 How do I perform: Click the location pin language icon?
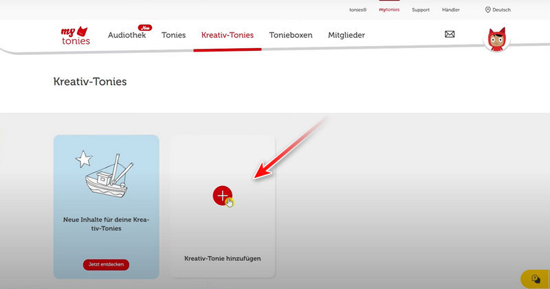(487, 10)
